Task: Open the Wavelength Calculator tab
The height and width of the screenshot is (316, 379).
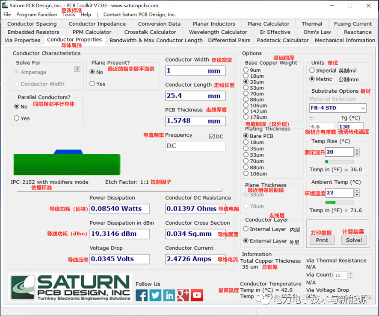Action: point(218,32)
